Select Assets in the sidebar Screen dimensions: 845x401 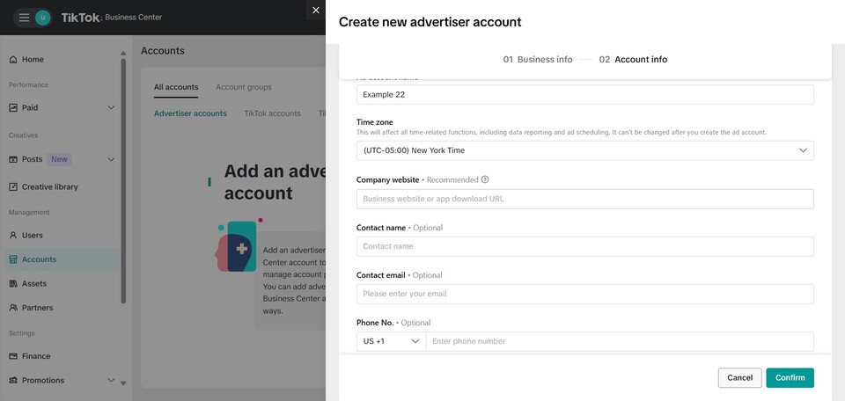coord(33,283)
